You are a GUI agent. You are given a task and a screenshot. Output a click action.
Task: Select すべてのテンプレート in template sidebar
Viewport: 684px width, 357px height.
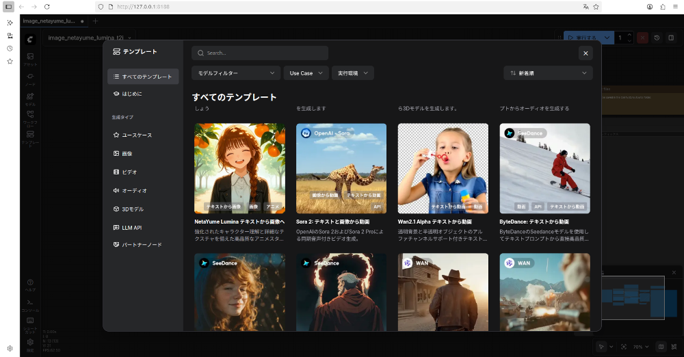pyautogui.click(x=143, y=77)
